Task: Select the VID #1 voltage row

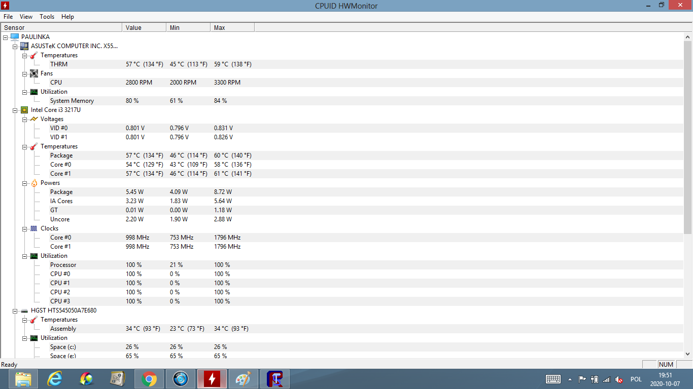Action: pyautogui.click(x=59, y=137)
